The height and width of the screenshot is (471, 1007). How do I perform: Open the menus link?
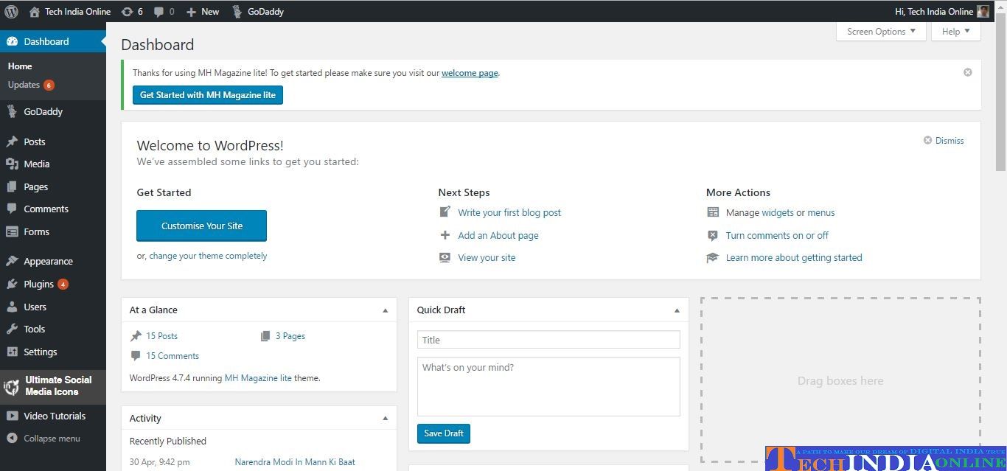(x=821, y=212)
